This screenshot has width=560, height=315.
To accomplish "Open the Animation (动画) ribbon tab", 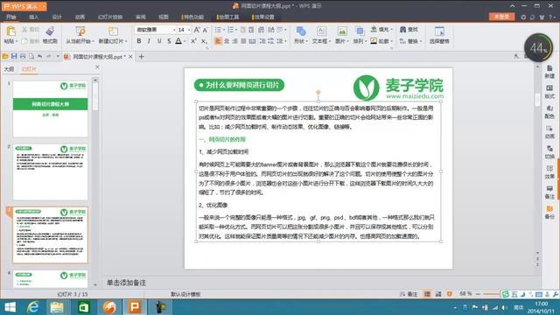I will 80,17.
